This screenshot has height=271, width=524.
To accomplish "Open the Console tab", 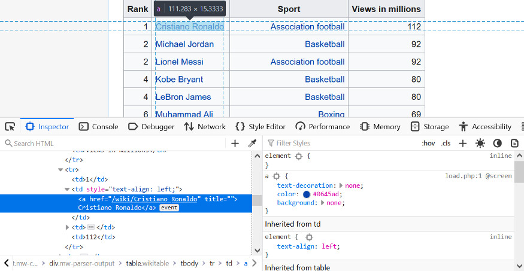I will [99, 127].
